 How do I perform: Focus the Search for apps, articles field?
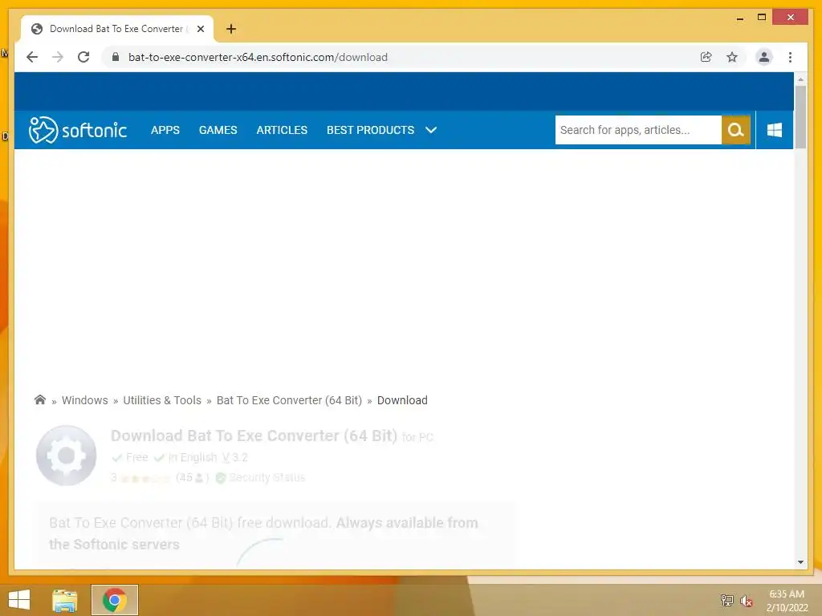pos(638,130)
